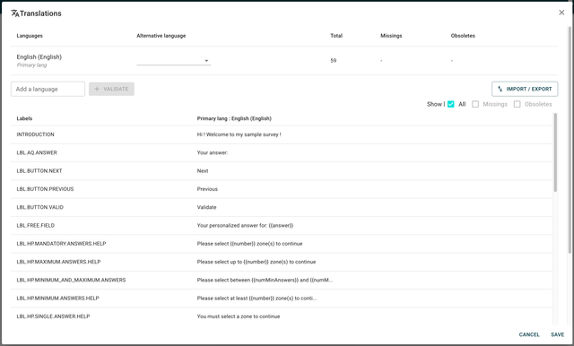Click the plus icon on the Validate button
Screen dimensions: 574x346
[97, 89]
